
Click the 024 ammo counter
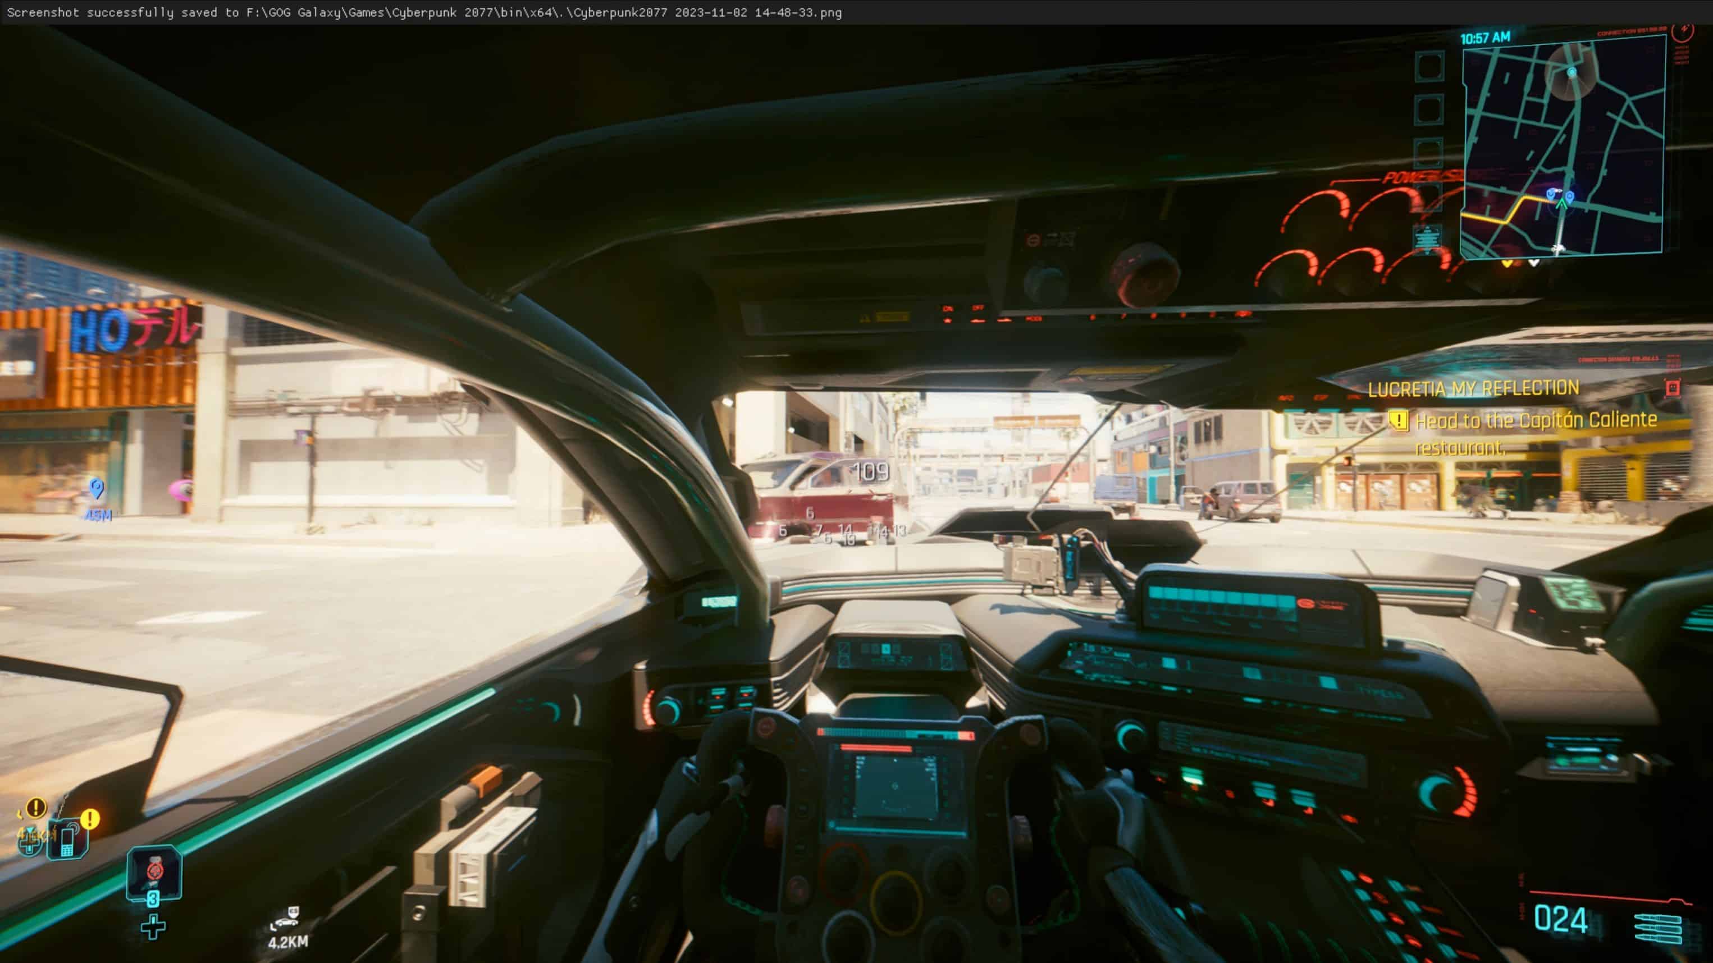[x=1560, y=920]
